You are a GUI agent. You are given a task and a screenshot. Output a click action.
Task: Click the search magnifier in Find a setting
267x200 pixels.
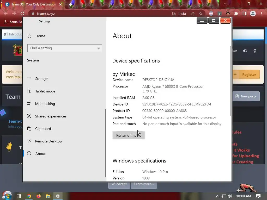tap(98, 48)
